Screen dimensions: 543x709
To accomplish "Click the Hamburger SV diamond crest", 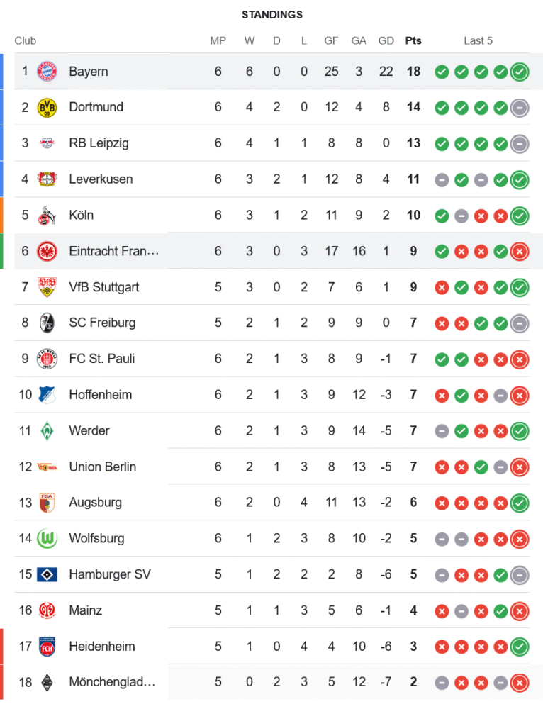I will tap(47, 574).
